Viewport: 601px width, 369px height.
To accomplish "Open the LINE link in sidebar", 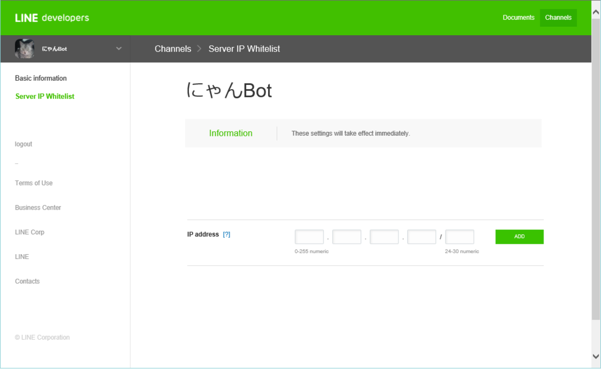I will coord(22,257).
